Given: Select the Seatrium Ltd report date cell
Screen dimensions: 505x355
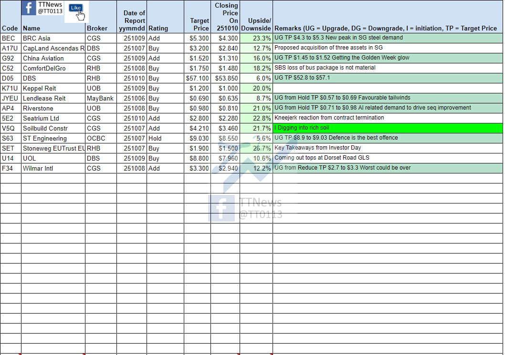Looking at the screenshot, I should (131, 118).
